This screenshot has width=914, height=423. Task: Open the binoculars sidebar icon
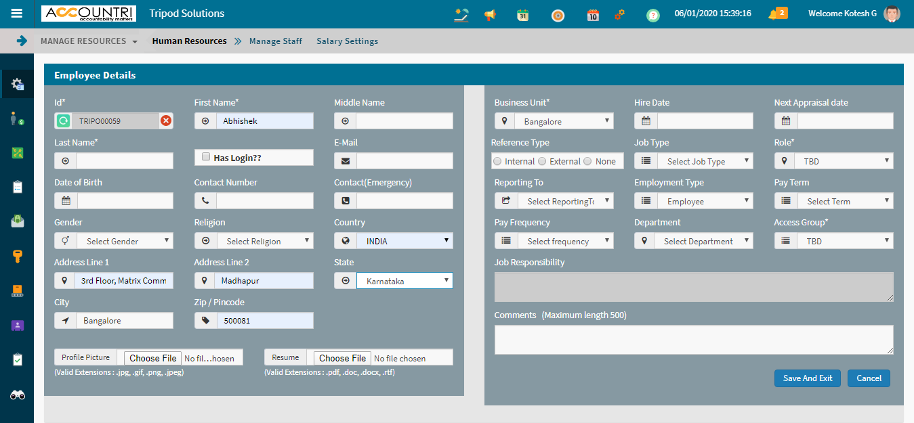[x=17, y=395]
